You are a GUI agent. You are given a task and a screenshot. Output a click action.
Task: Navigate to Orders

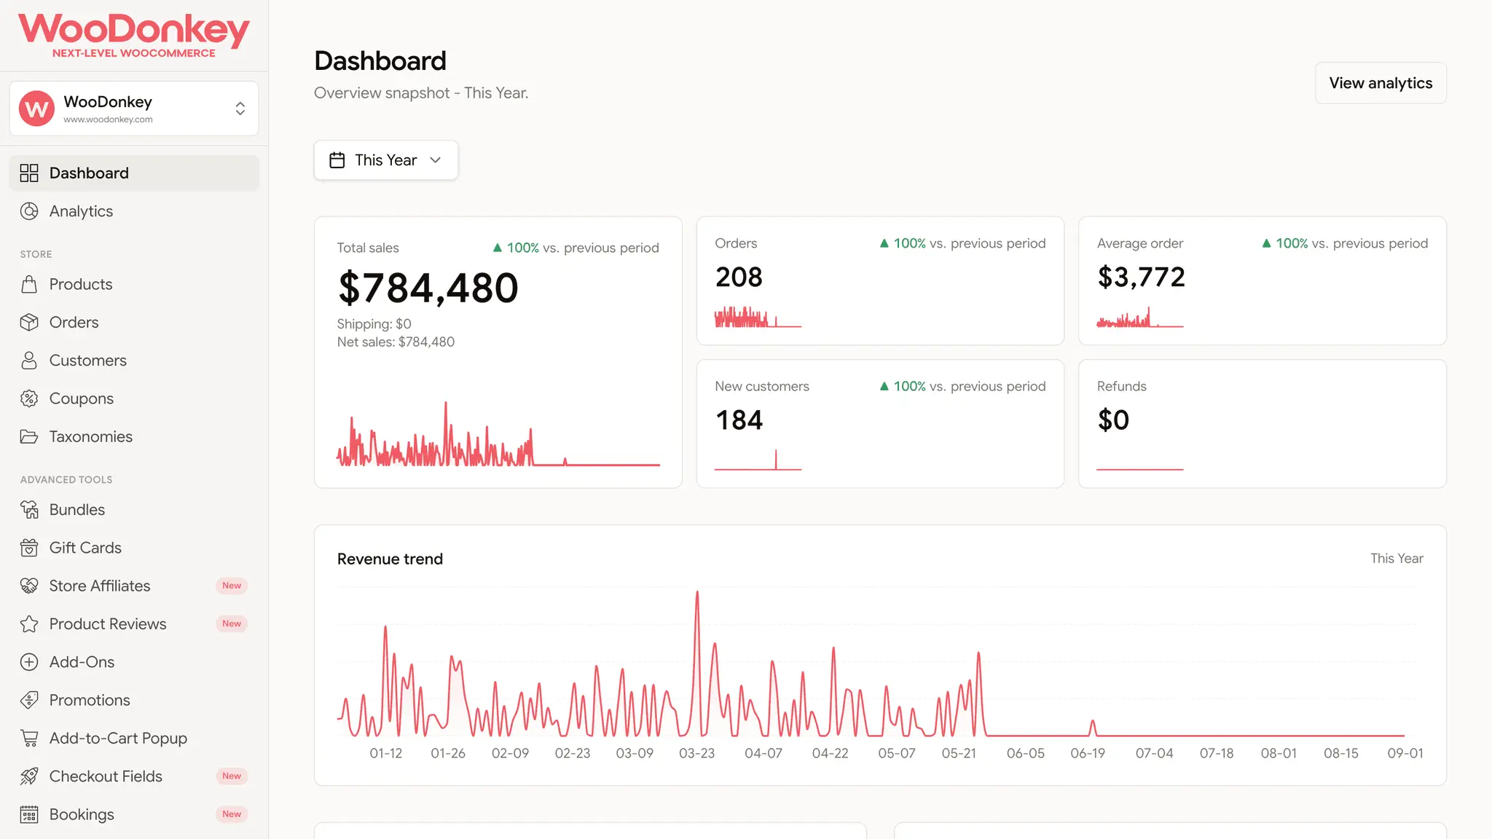pyautogui.click(x=134, y=322)
